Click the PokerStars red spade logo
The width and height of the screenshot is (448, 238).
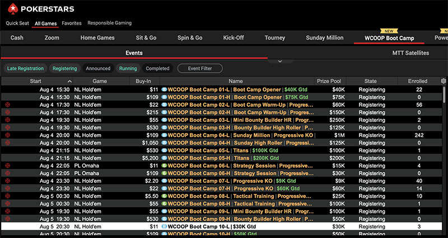click(x=12, y=8)
